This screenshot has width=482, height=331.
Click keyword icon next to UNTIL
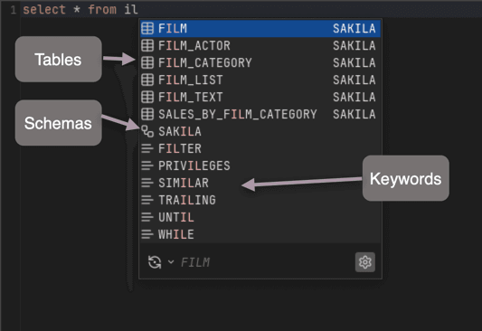point(147,217)
